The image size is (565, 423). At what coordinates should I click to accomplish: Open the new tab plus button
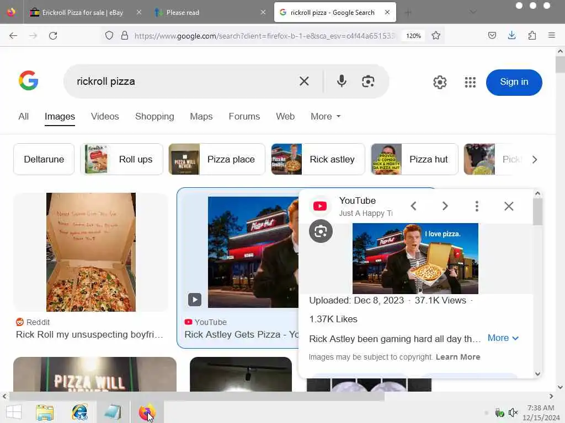point(408,13)
